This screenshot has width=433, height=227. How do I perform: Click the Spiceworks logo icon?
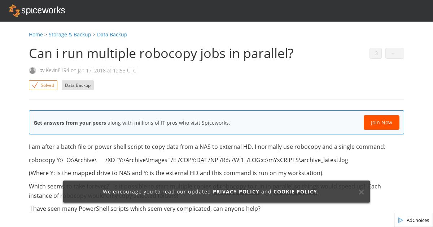[x=14, y=11]
